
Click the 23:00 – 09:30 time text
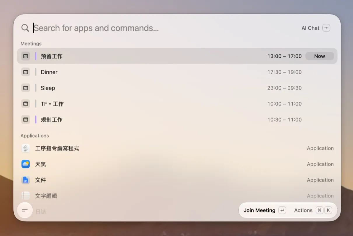(284, 88)
